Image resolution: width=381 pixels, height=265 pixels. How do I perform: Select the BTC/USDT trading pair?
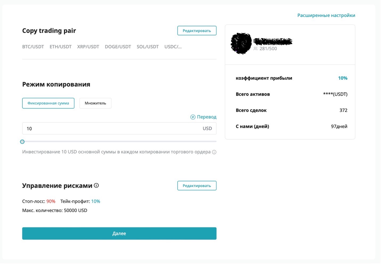pos(33,47)
